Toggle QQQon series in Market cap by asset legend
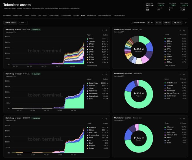Screen dimensions: 192x160 [x=97, y=42]
